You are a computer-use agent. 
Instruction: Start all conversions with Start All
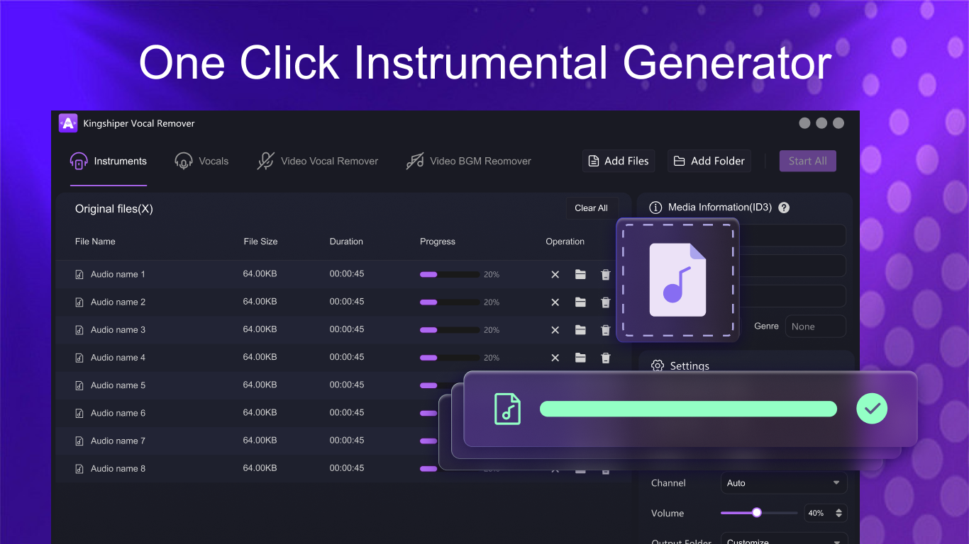pyautogui.click(x=807, y=161)
